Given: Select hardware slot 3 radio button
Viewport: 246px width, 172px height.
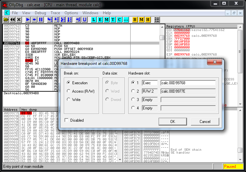Looking at the screenshot, I should (133, 99).
